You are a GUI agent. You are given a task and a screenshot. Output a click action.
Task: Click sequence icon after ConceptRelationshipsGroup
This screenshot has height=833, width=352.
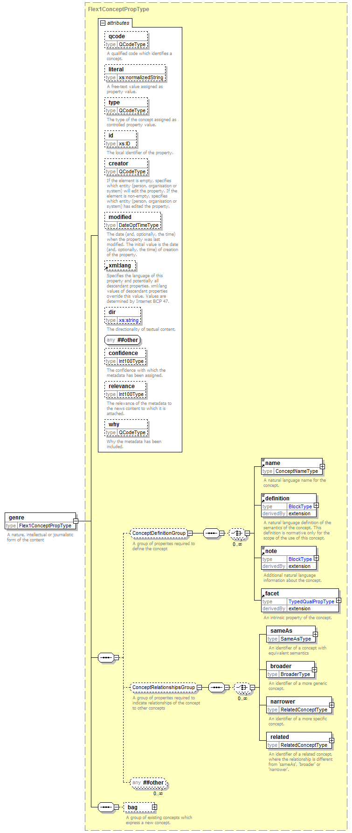click(216, 687)
